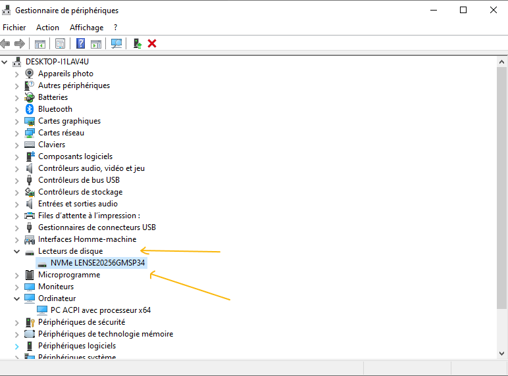Click the Périphériques de sécurité key icon
This screenshot has height=376, width=508.
30,322
